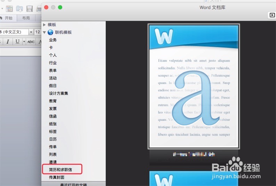This screenshot has height=186, width=276.
Task: Open the 简历和求职信 template category
Action: [x=60, y=170]
